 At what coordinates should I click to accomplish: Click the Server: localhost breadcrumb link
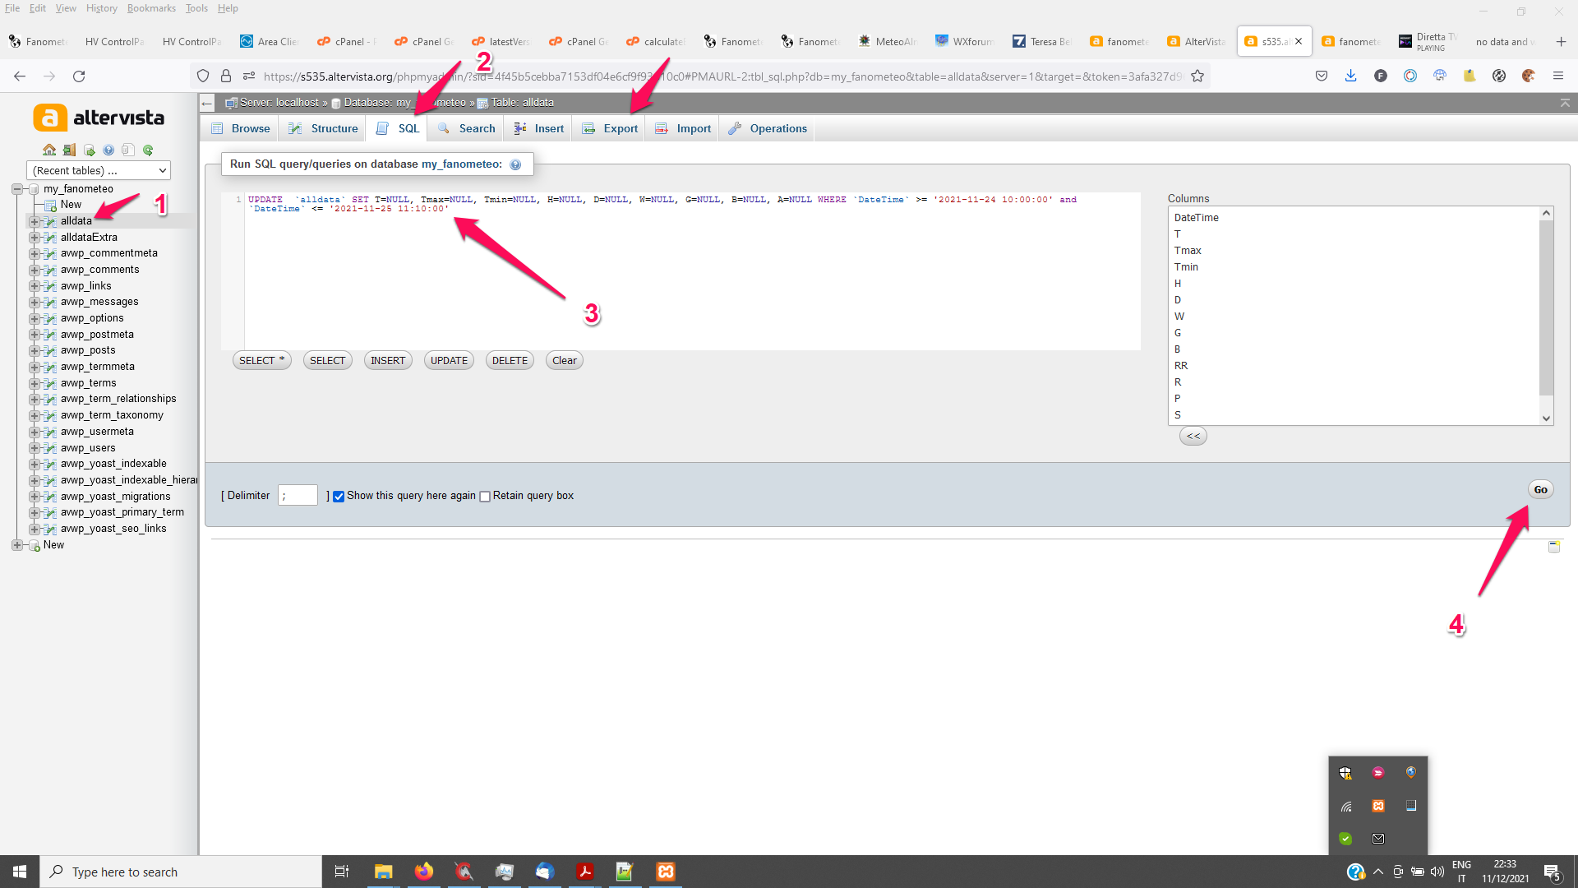coord(279,103)
